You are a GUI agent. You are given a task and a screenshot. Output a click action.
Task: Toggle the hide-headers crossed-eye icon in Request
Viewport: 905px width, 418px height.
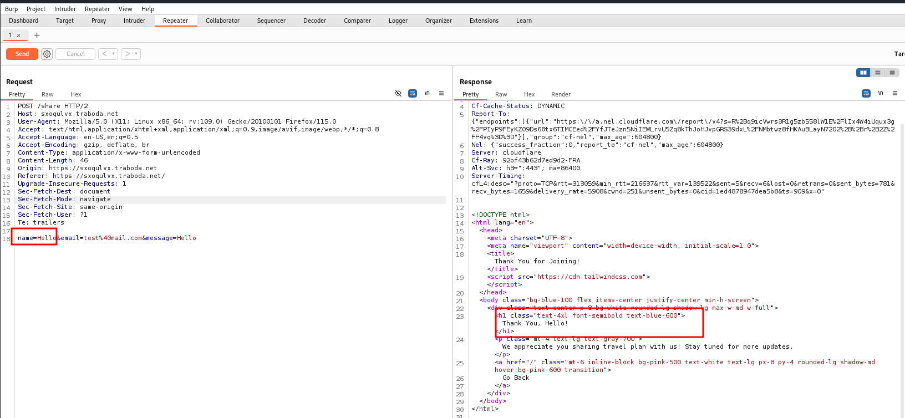point(398,93)
